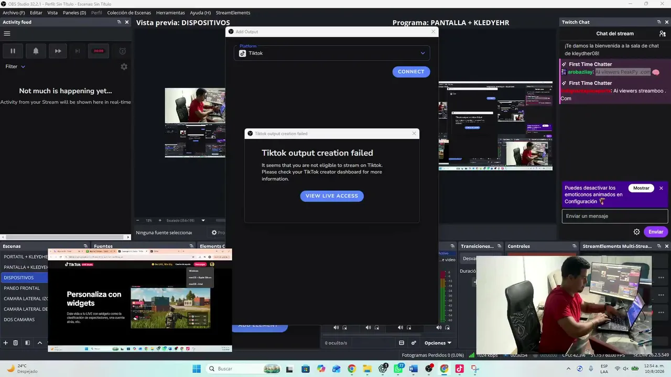
Task: Float the Activity feed dock panel
Action: click(x=119, y=22)
